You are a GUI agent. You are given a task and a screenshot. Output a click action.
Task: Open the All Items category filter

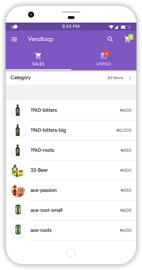[115, 78]
